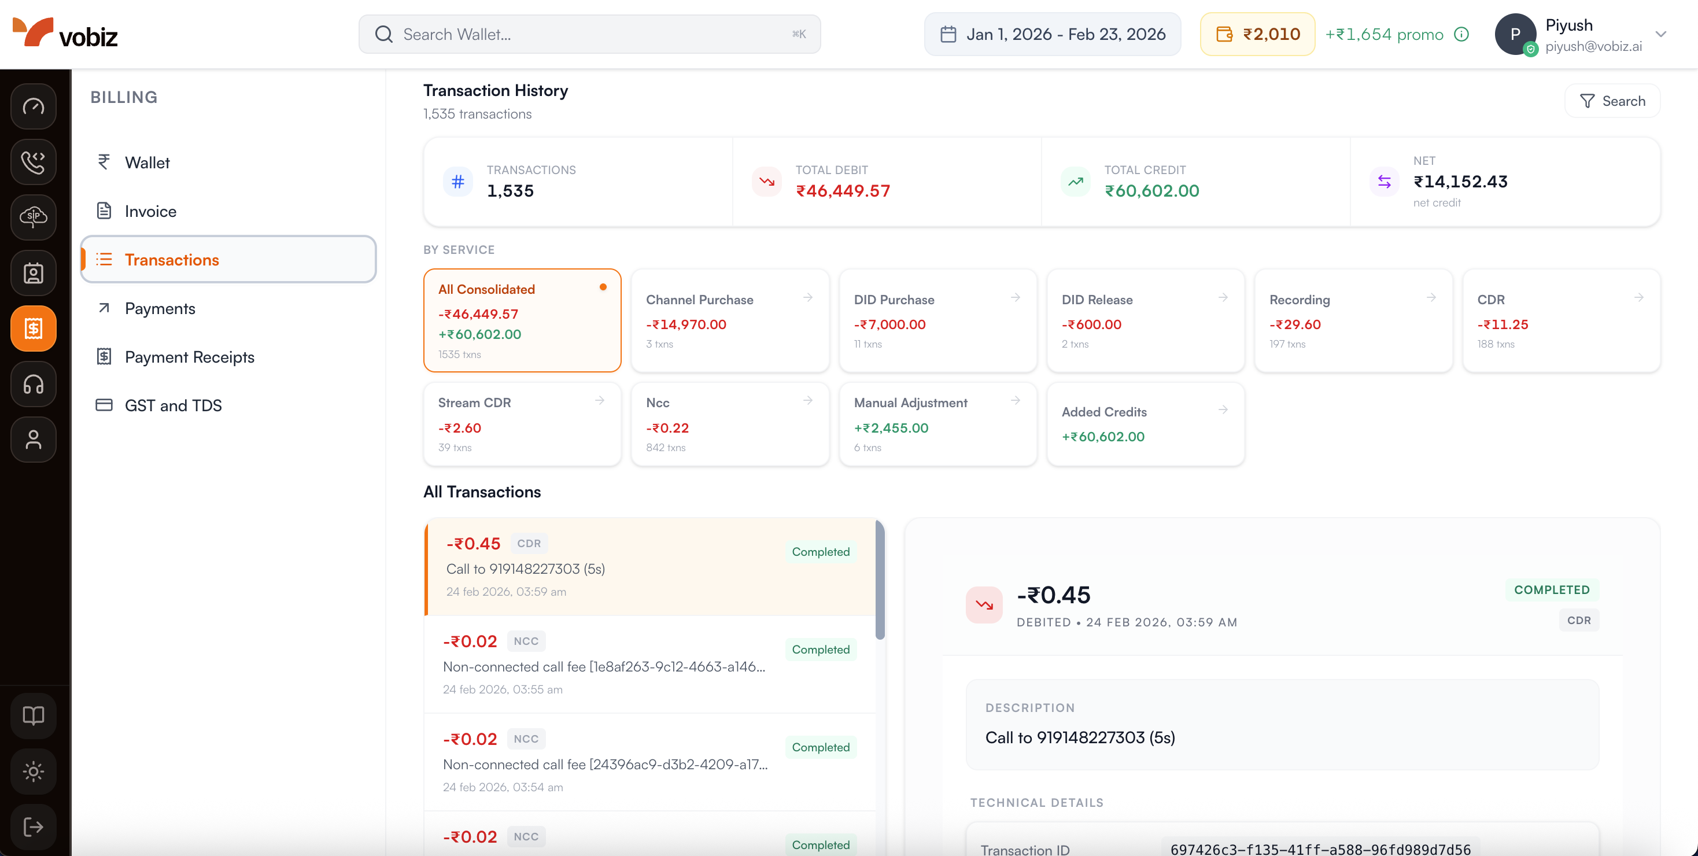Select the Billing receipt icon in sidebar

tap(33, 327)
